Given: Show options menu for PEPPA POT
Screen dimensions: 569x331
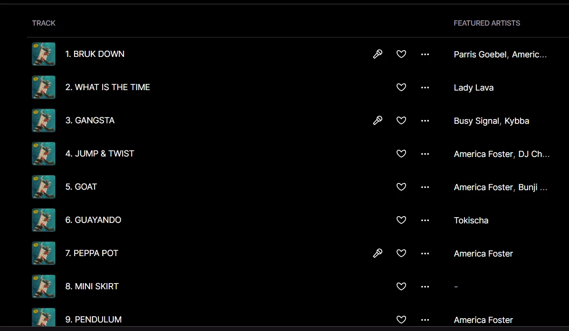Looking at the screenshot, I should click(x=425, y=253).
